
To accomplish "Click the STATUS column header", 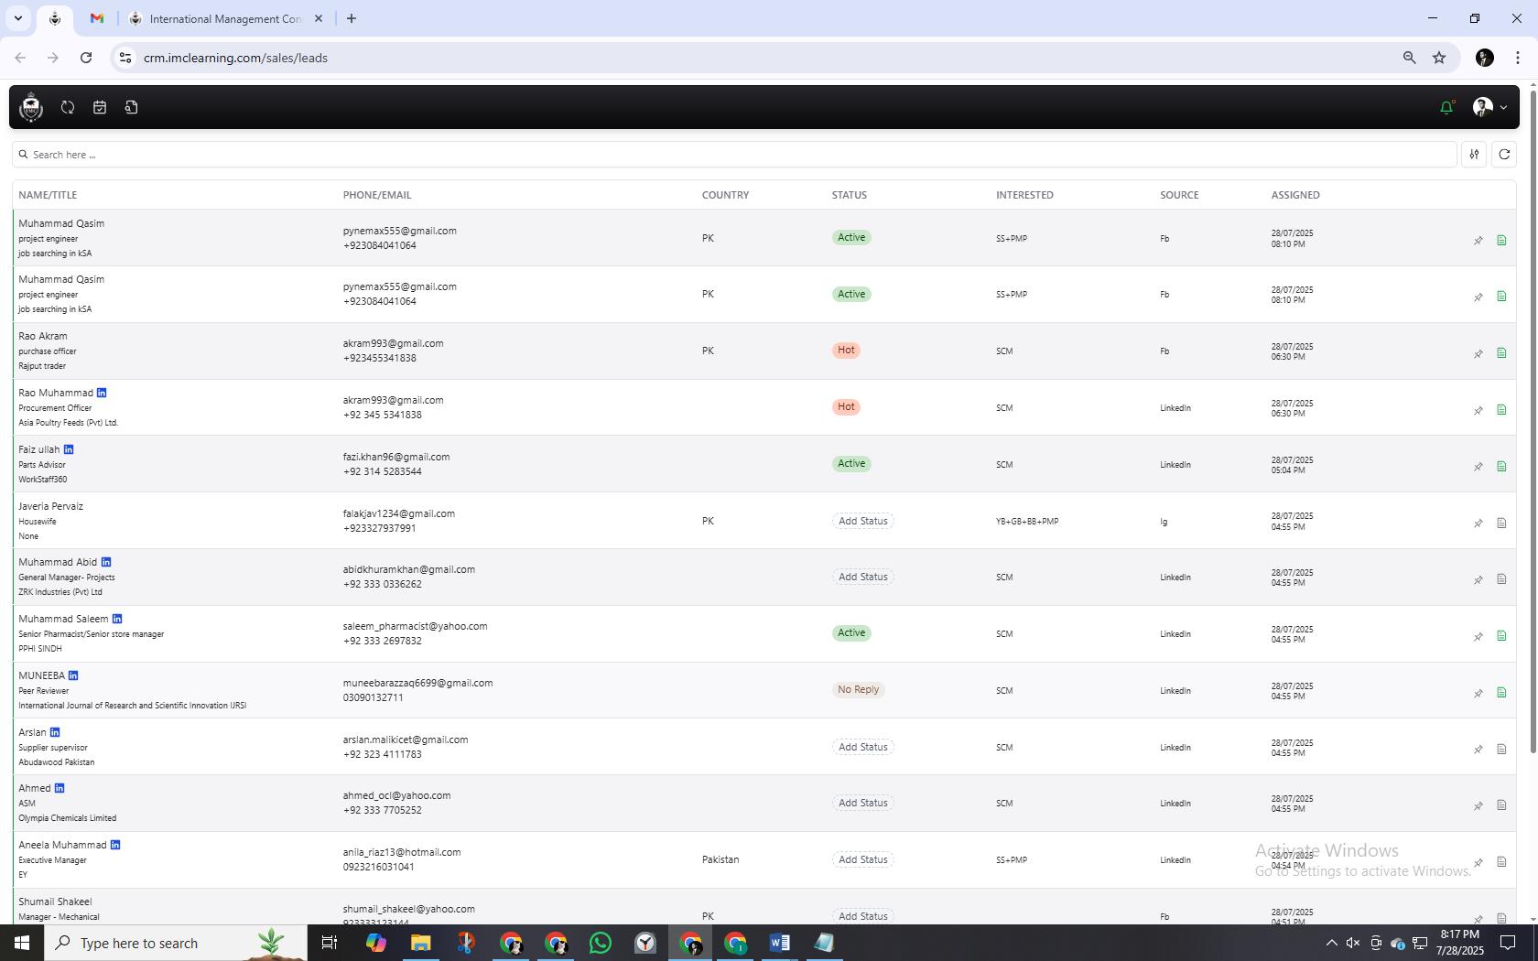I will (850, 195).
